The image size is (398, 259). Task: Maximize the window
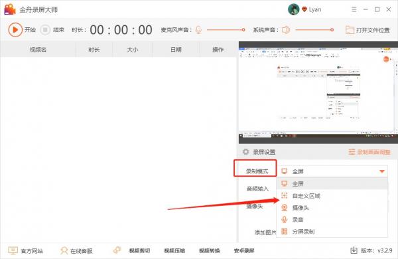click(377, 9)
